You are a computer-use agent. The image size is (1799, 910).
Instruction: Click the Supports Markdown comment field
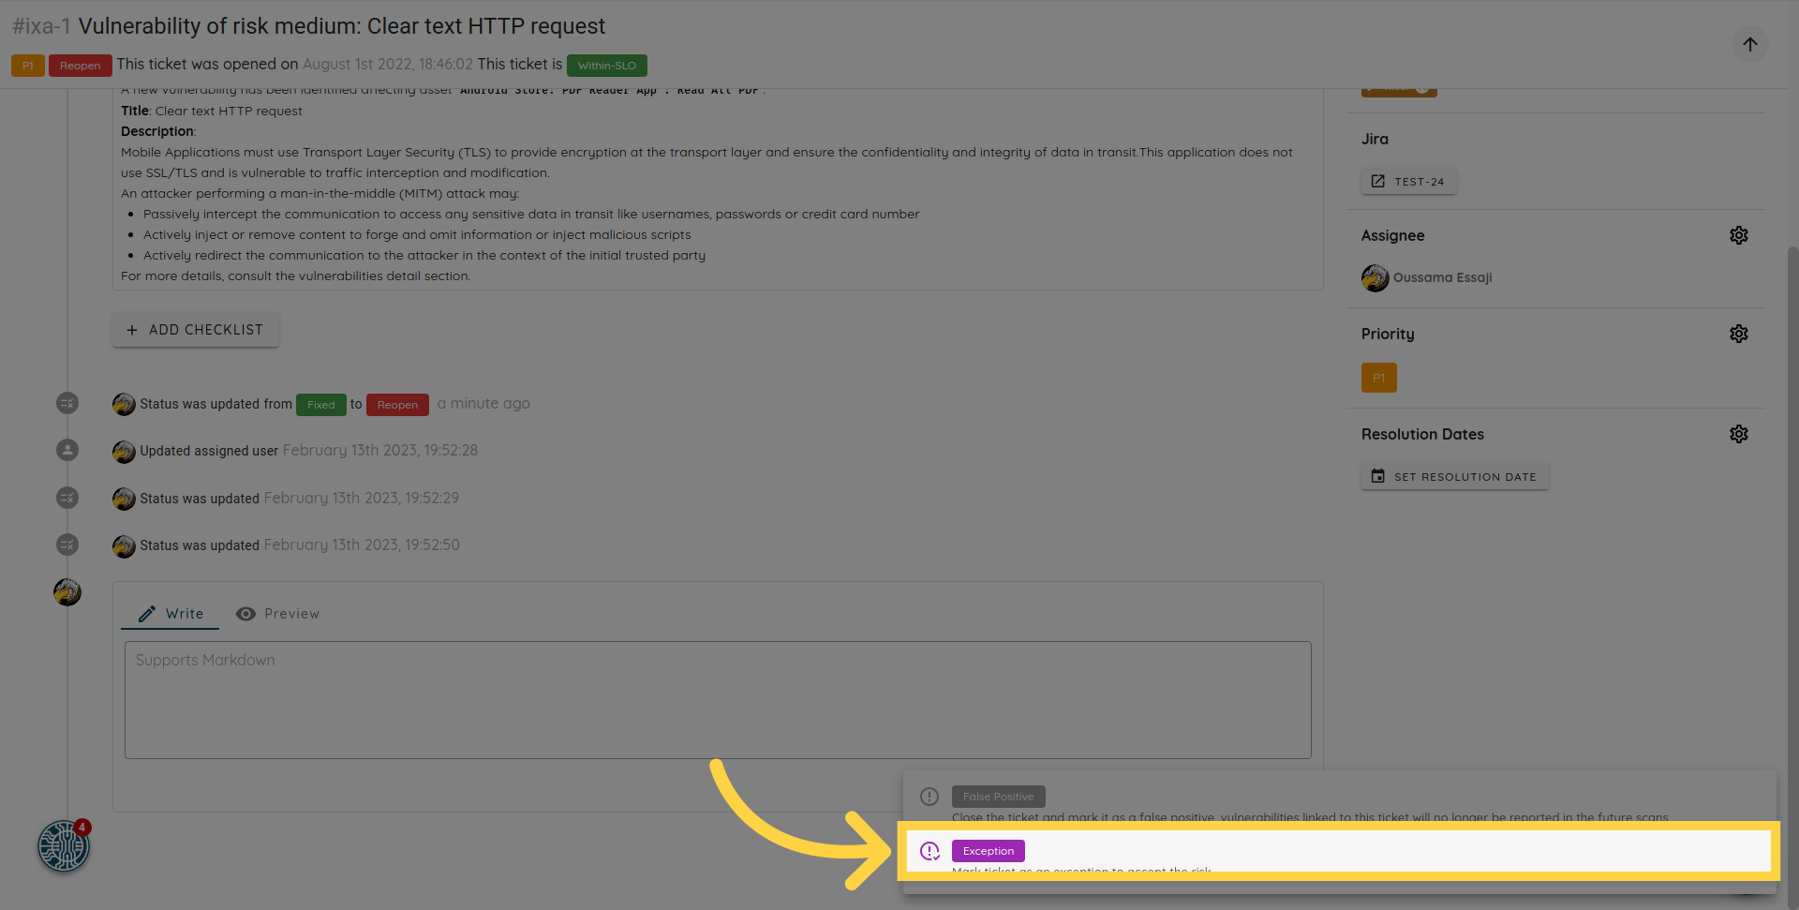718,700
